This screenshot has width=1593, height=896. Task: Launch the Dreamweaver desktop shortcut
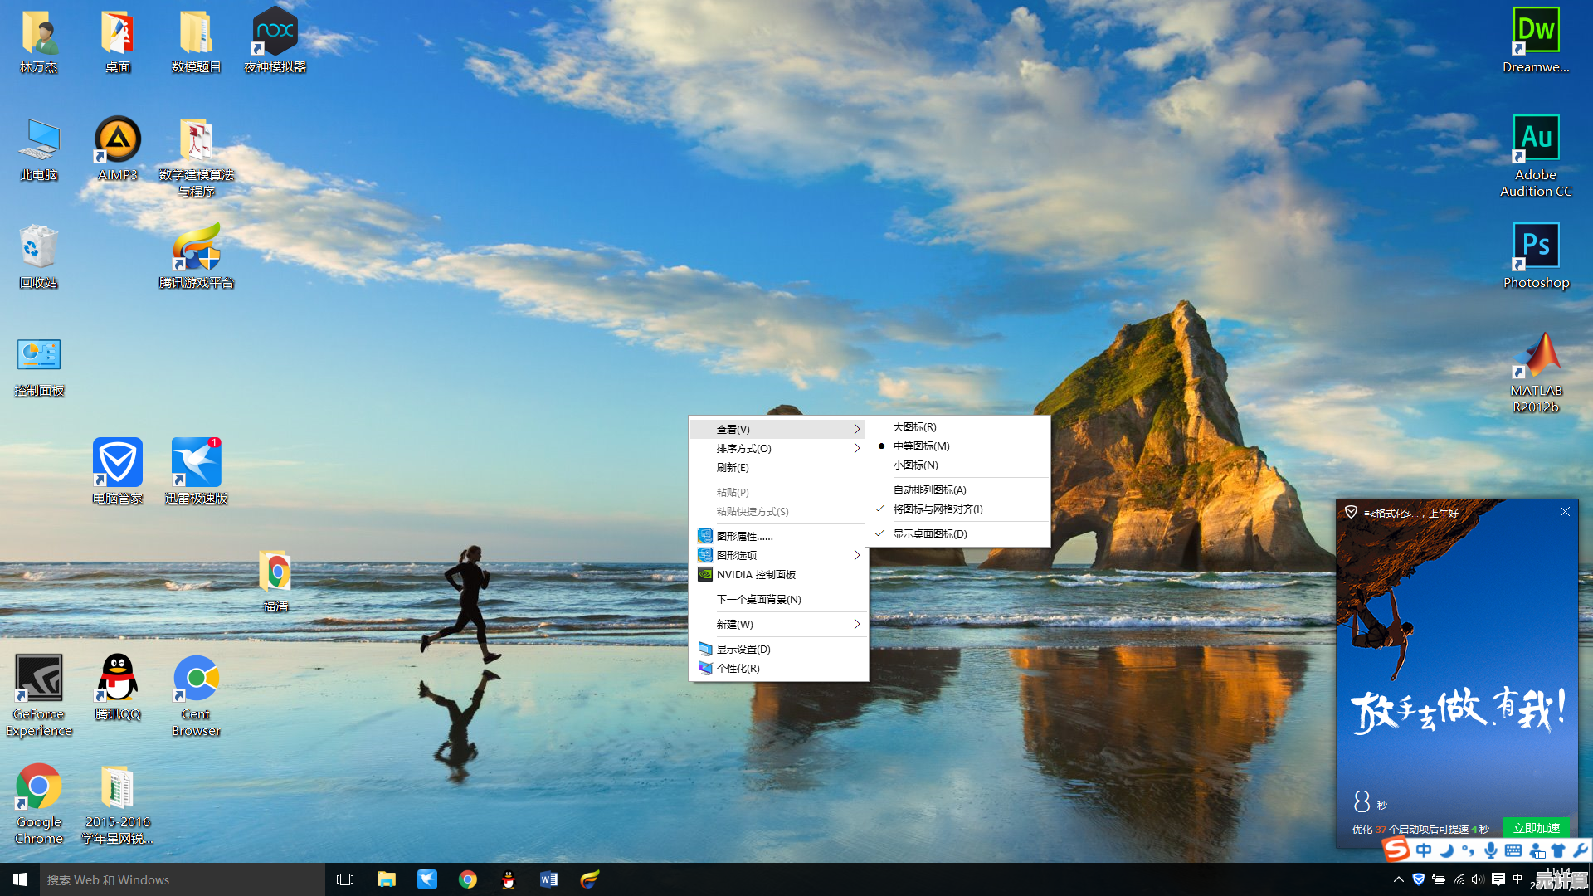coord(1535,32)
